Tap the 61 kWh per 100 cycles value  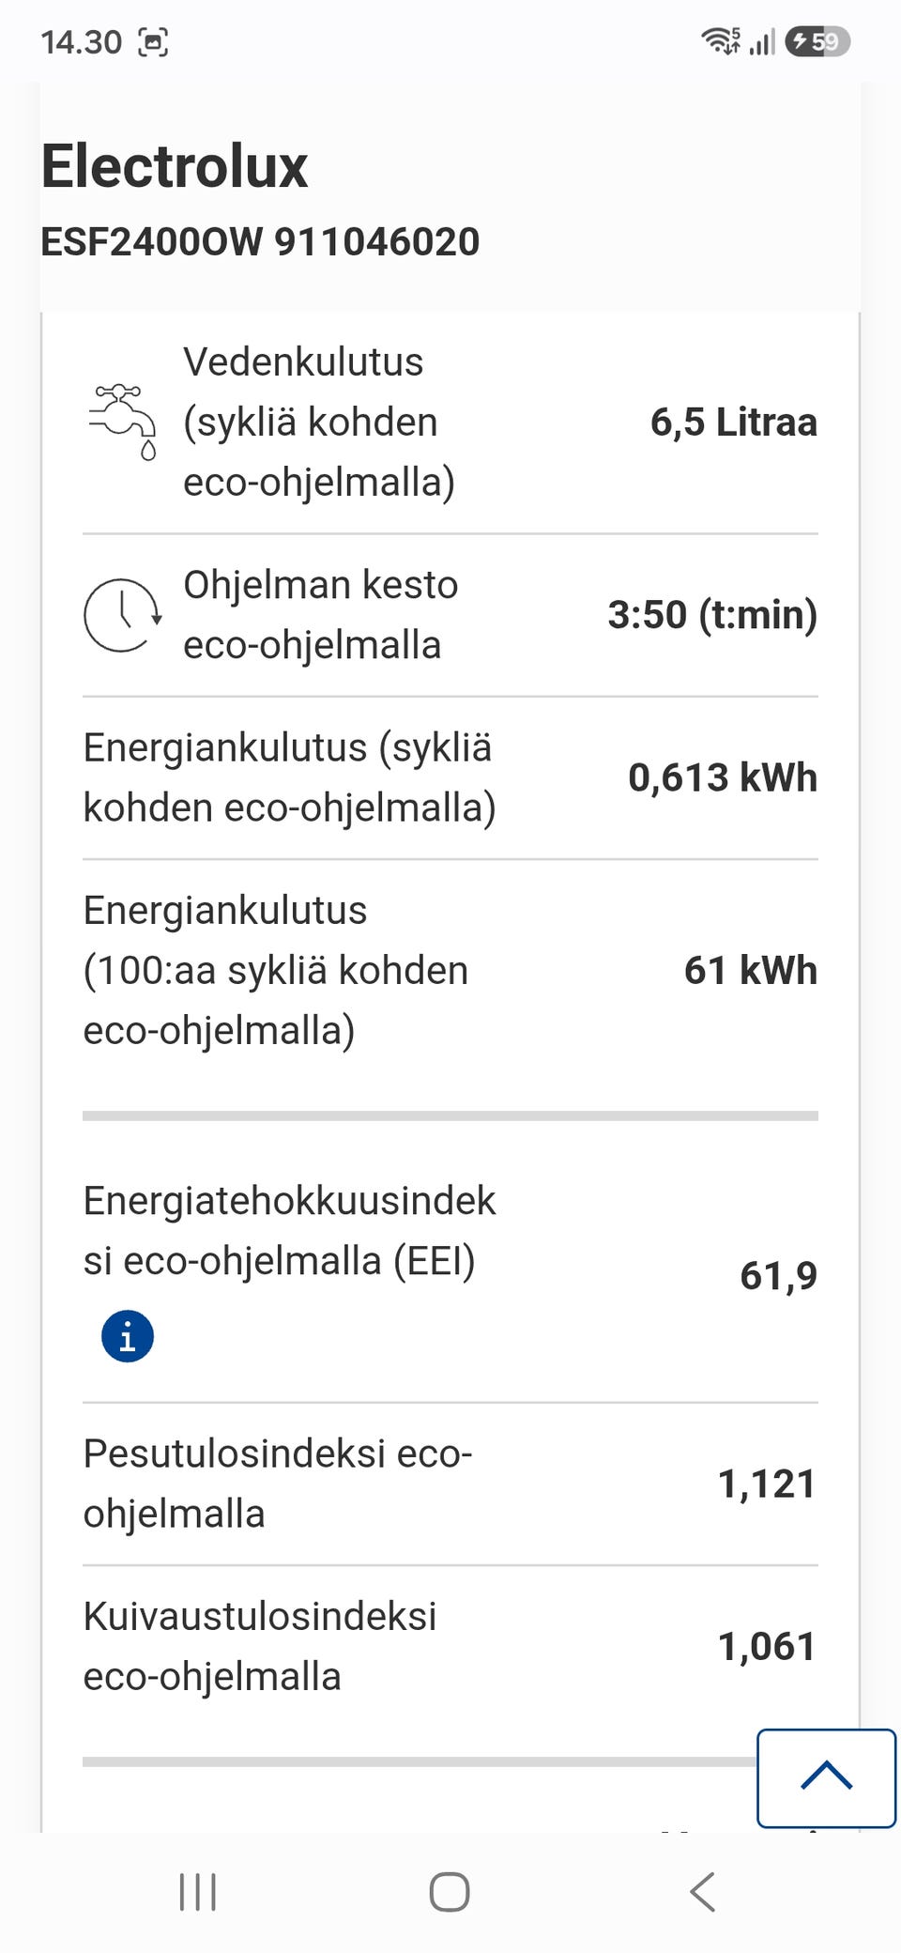click(x=751, y=970)
